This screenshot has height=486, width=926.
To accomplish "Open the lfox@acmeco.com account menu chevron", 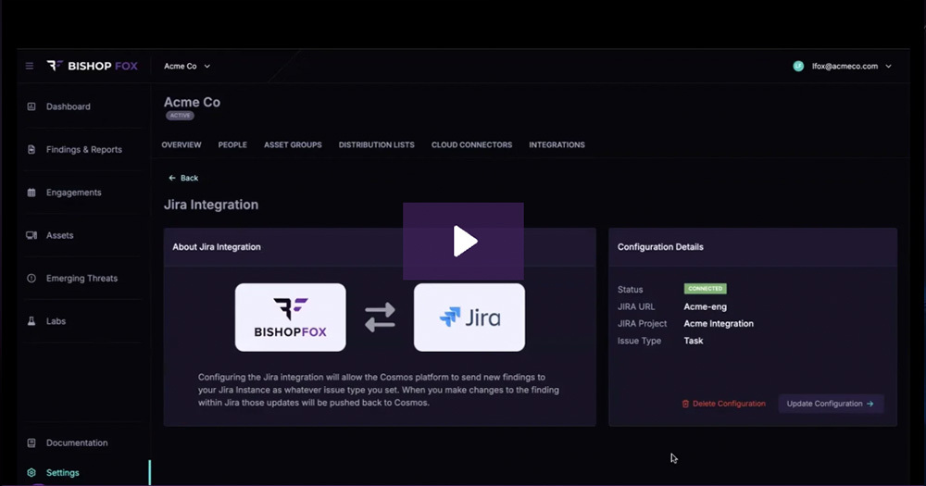I will 888,67.
